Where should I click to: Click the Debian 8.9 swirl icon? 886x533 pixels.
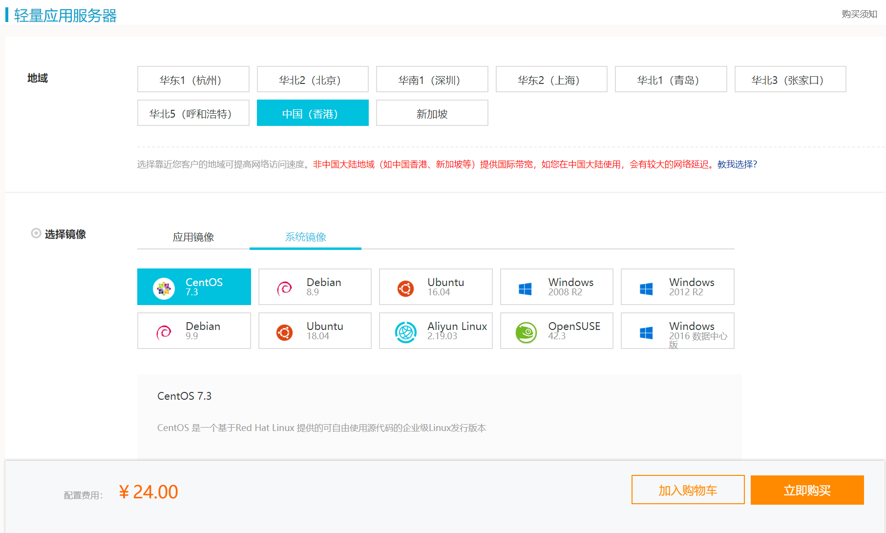(284, 288)
